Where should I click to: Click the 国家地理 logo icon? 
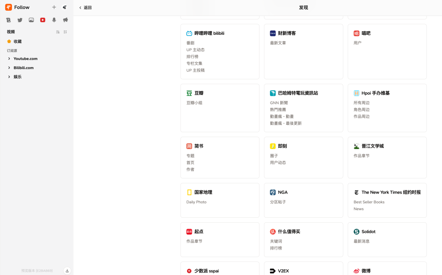pyautogui.click(x=189, y=192)
